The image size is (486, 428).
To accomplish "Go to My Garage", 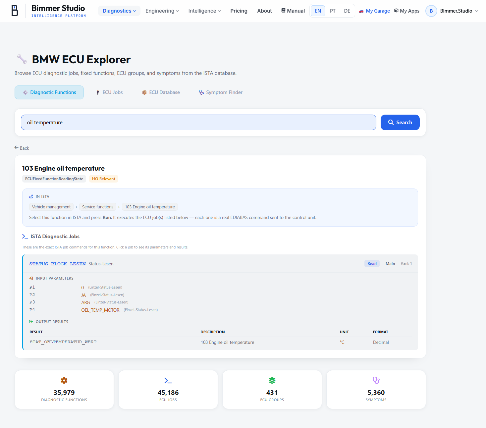I will [375, 11].
